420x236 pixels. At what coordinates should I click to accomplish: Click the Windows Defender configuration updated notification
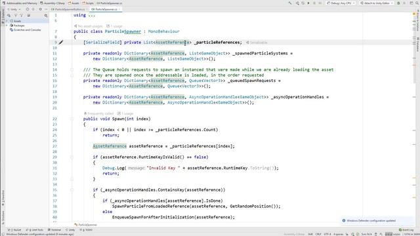coord(378,221)
